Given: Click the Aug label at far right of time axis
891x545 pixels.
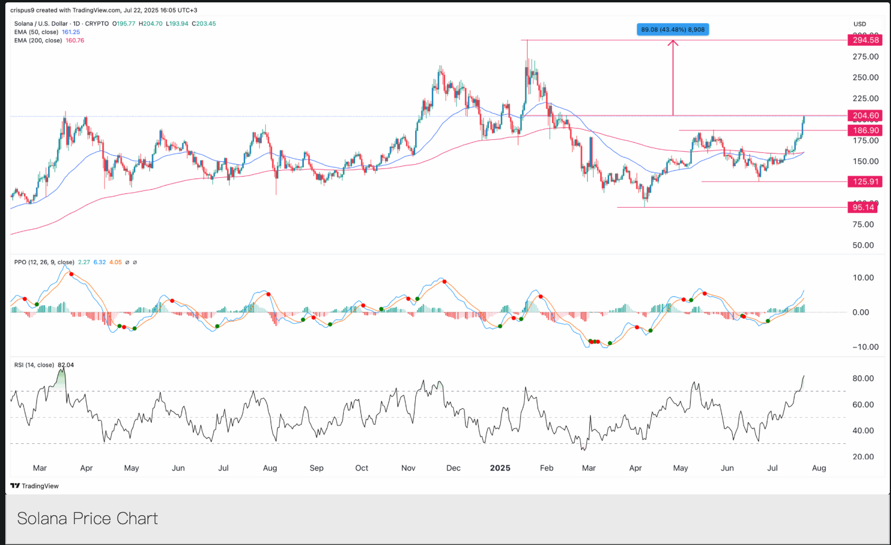Looking at the screenshot, I should 818,468.
